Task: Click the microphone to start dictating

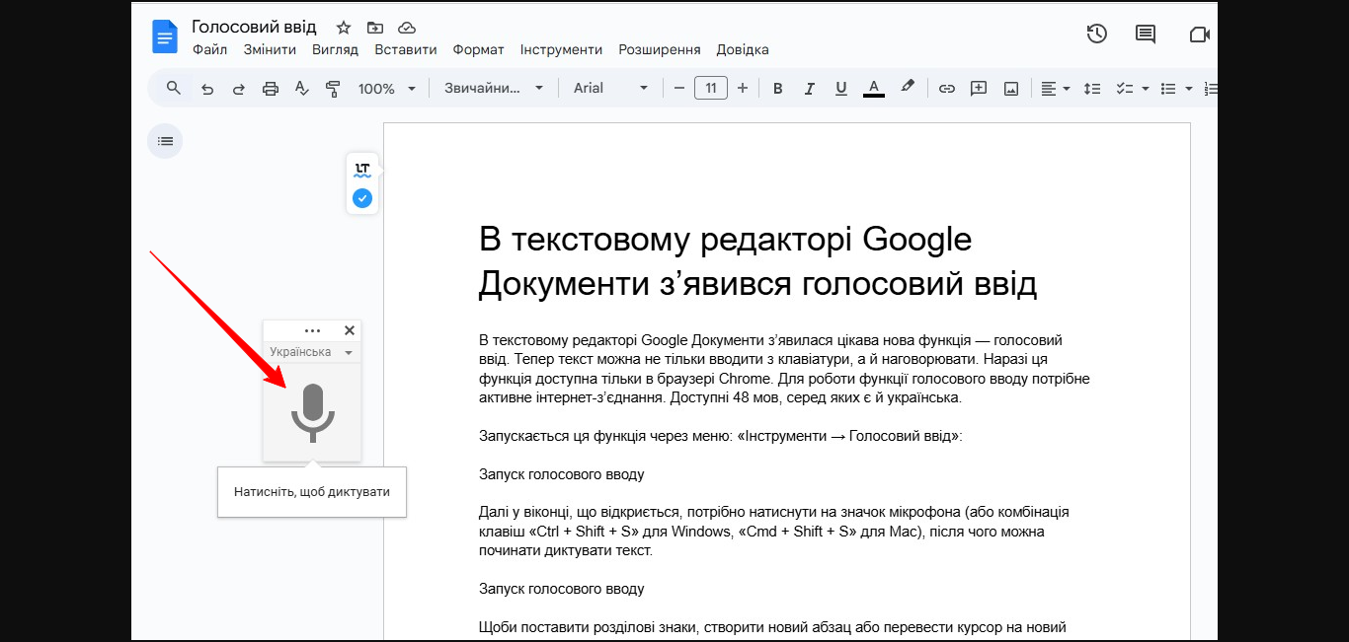Action: coord(312,412)
